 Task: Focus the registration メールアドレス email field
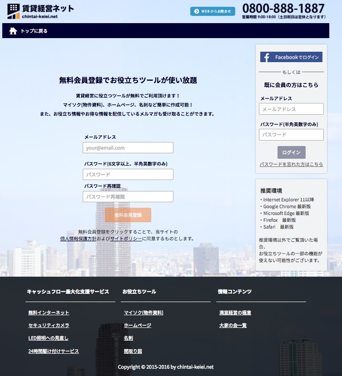coord(128,148)
